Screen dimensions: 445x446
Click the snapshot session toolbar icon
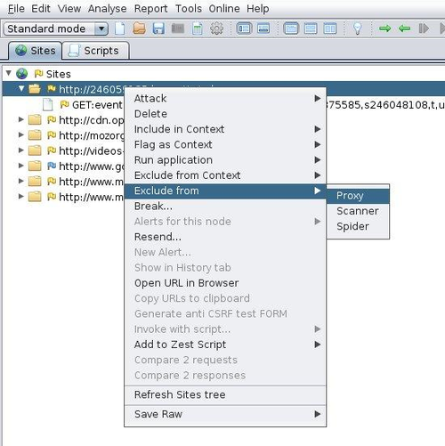178,28
